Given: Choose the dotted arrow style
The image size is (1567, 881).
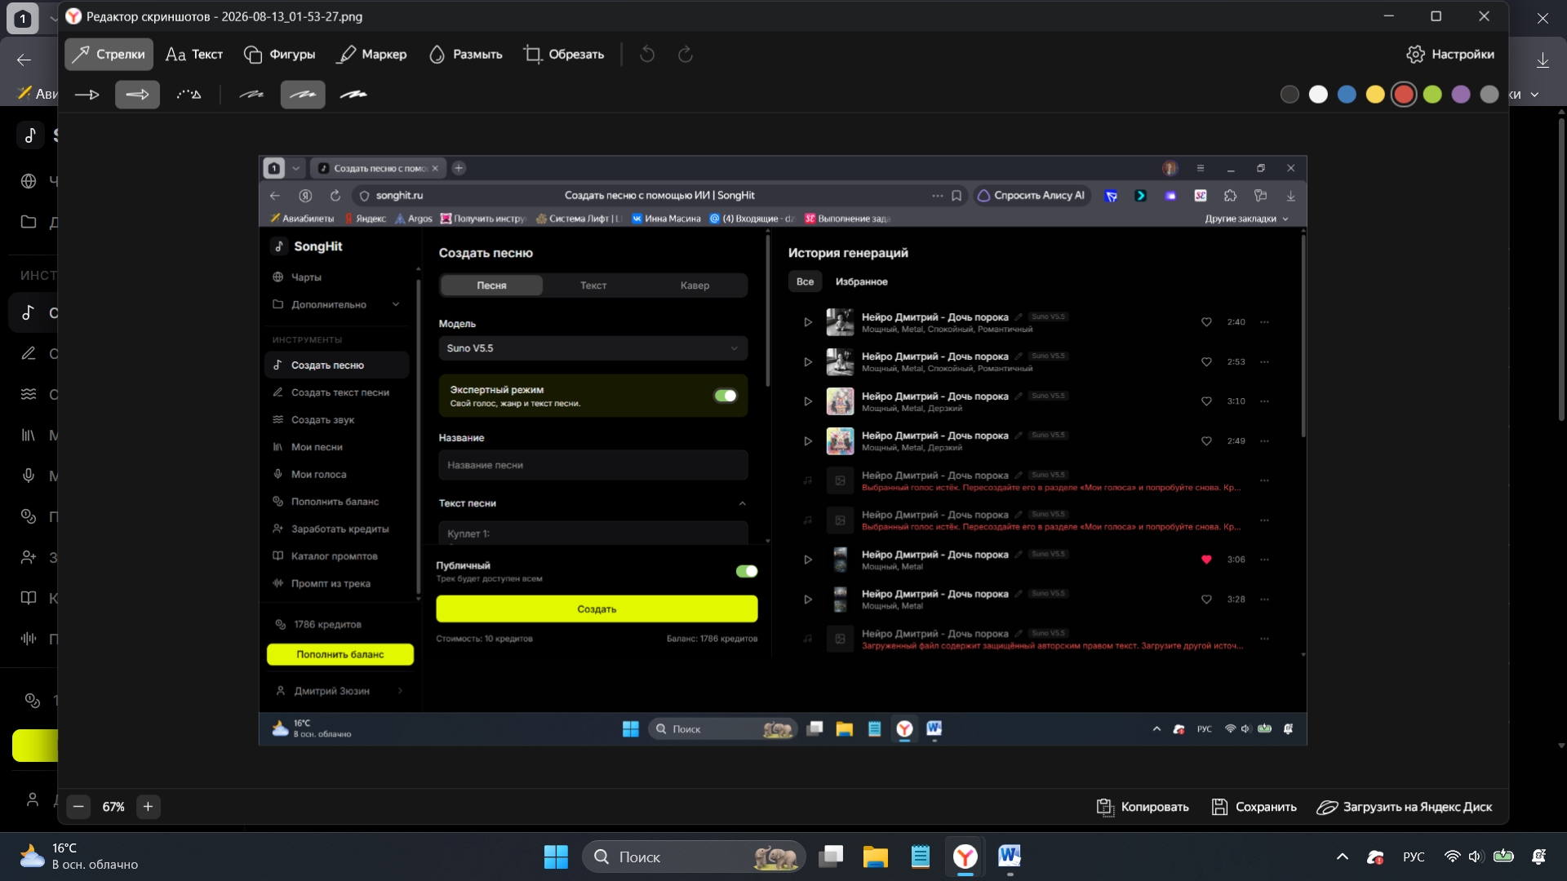Looking at the screenshot, I should click(x=189, y=95).
